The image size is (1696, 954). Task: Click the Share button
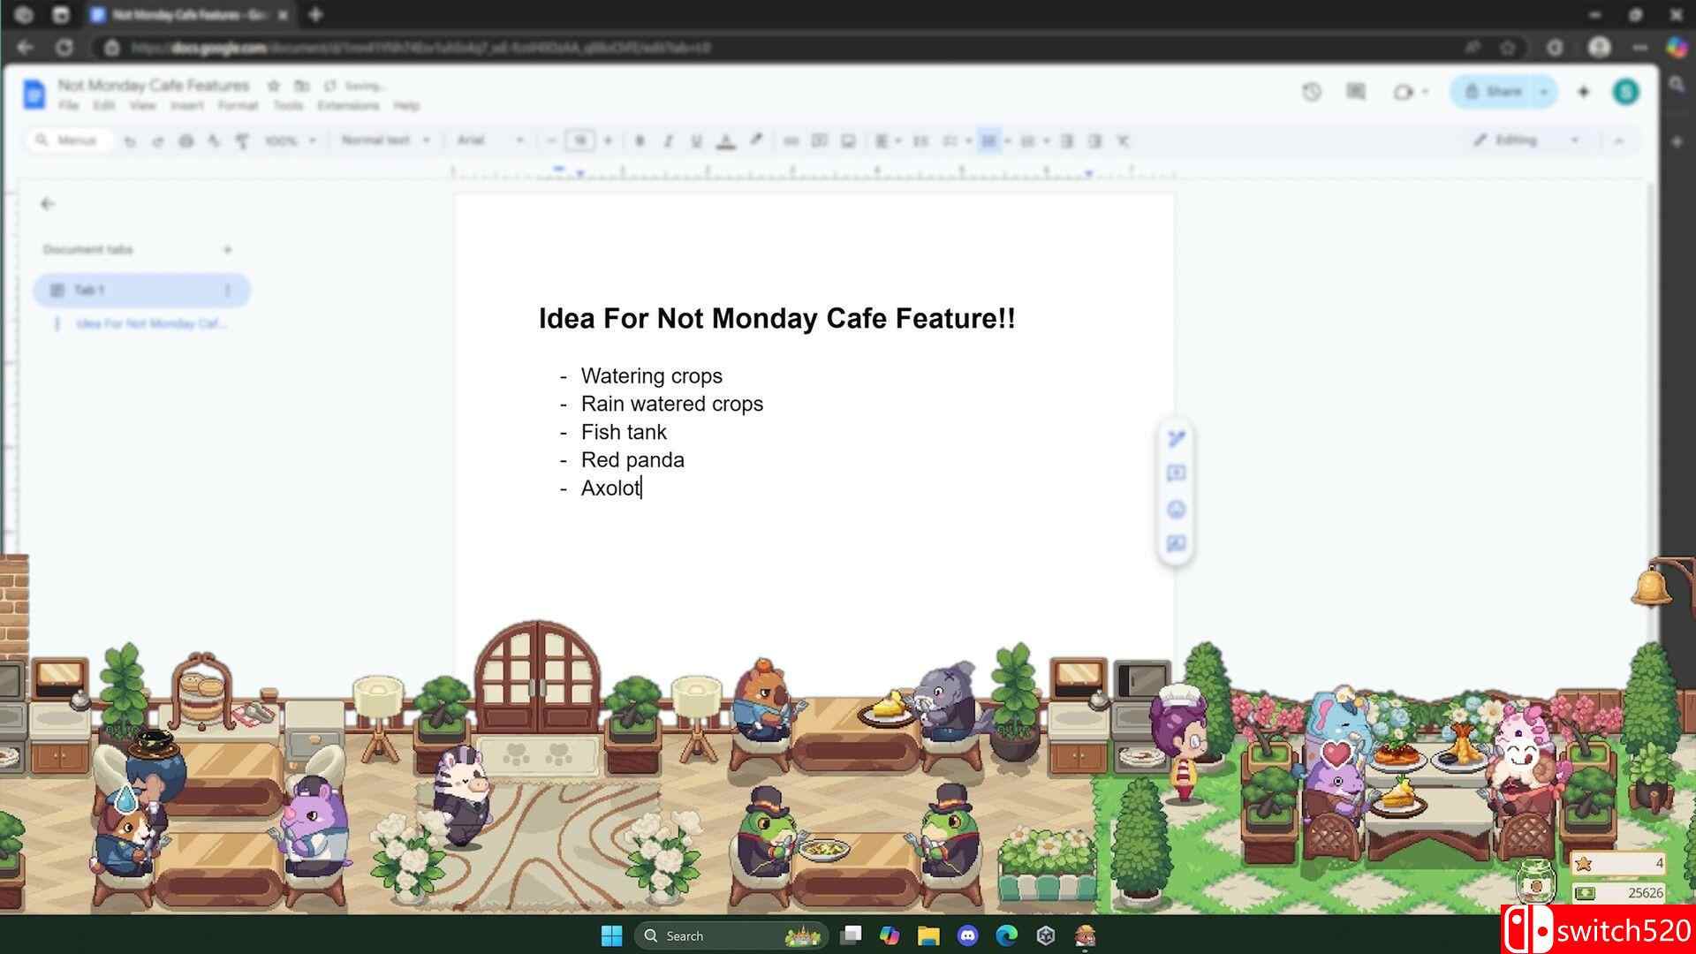point(1499,92)
